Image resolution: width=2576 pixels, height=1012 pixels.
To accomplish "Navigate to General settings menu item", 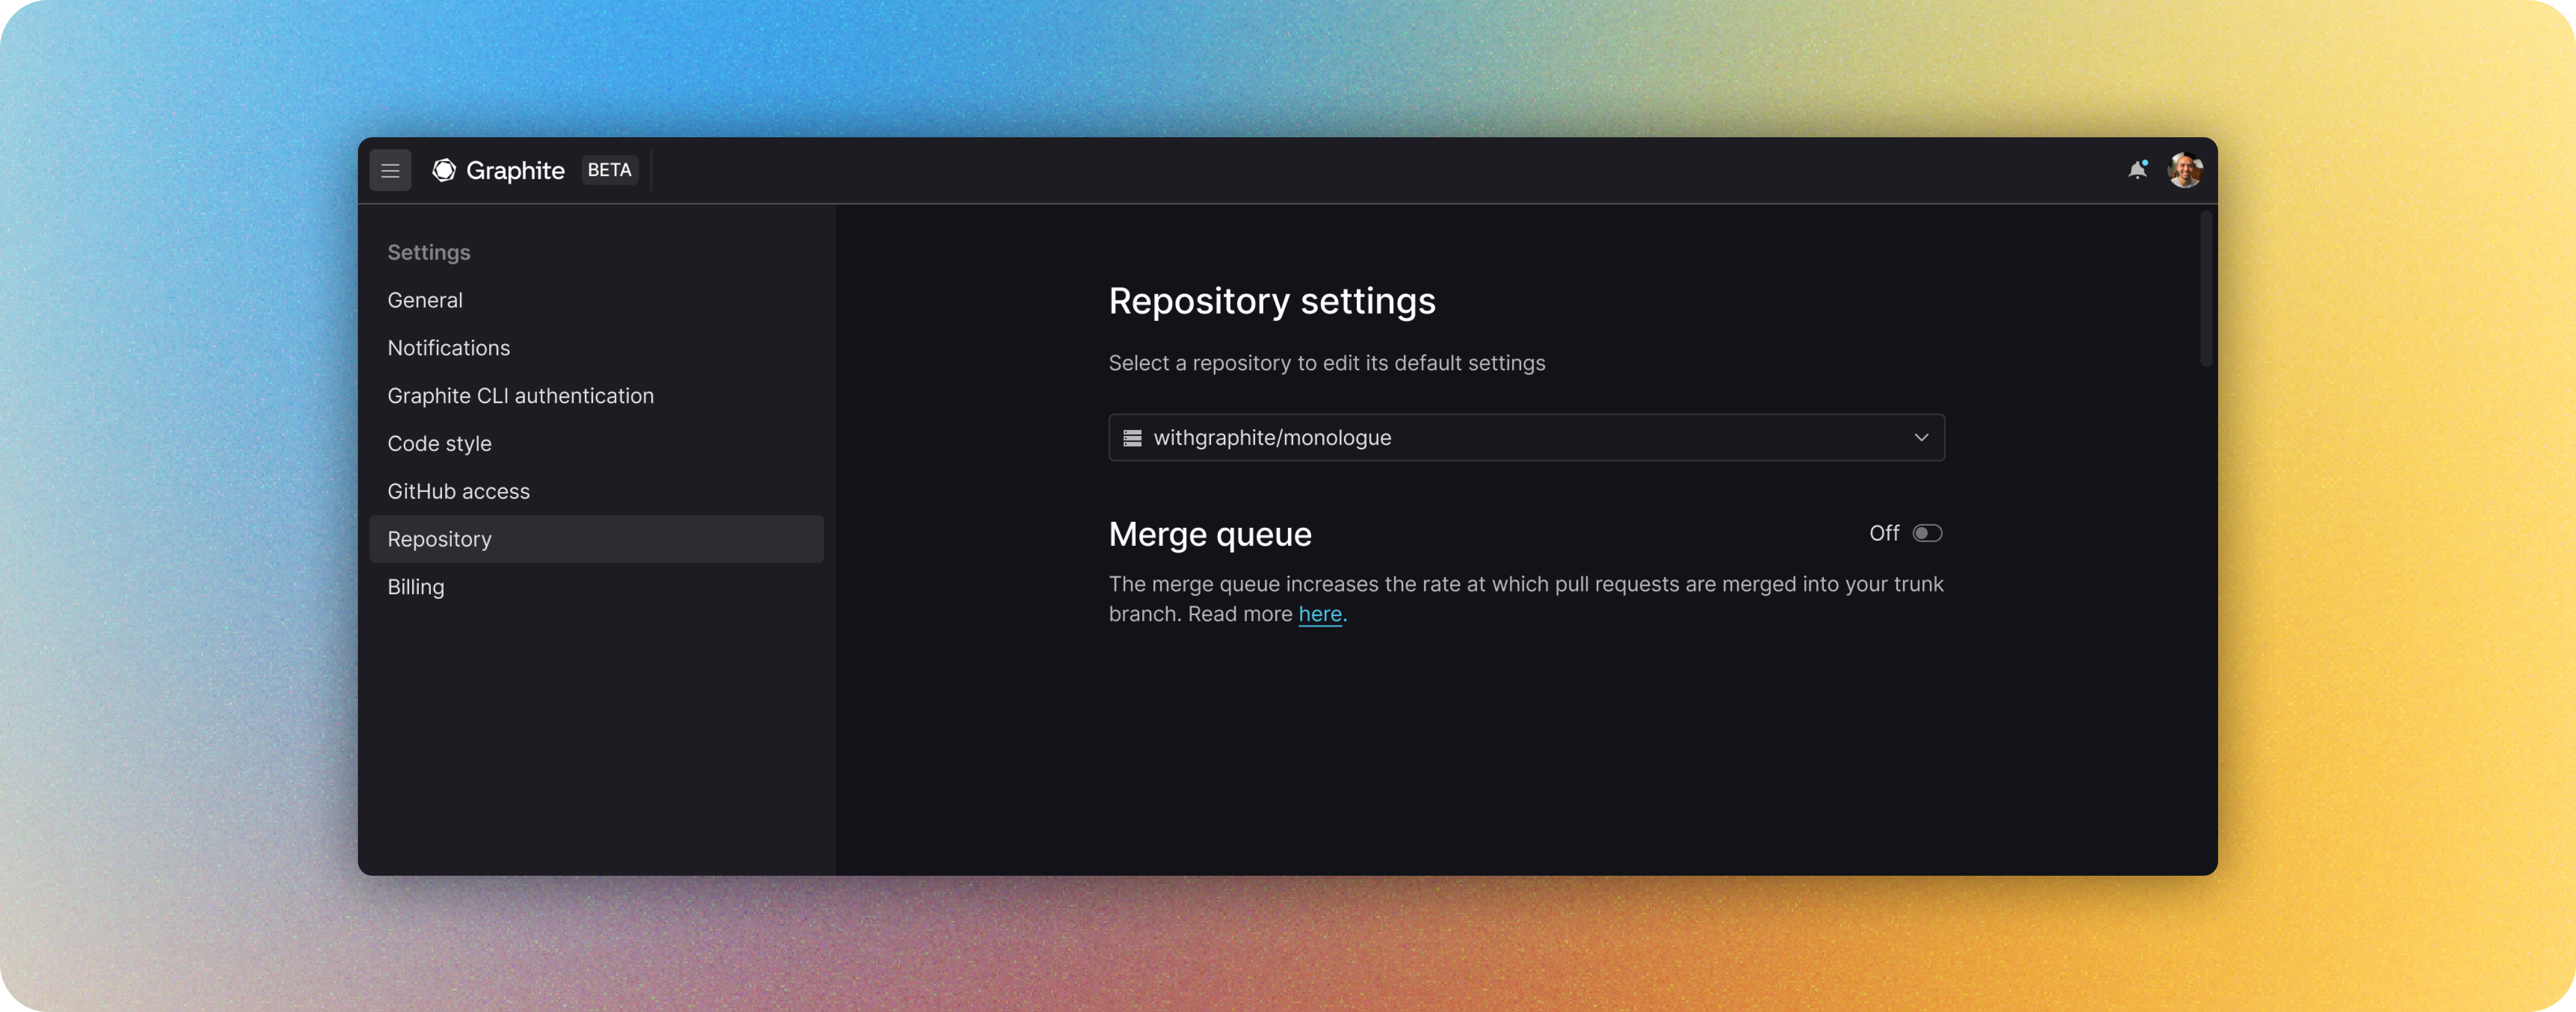I will (424, 299).
